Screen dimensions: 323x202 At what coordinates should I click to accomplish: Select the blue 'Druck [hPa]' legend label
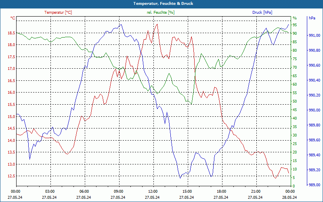point(262,13)
